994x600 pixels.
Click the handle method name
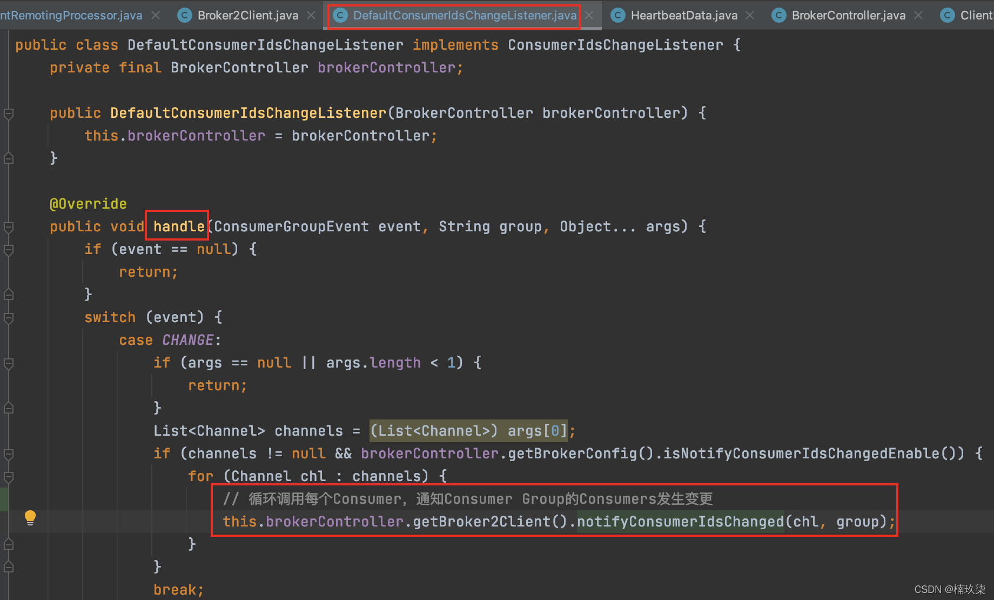pyautogui.click(x=179, y=226)
